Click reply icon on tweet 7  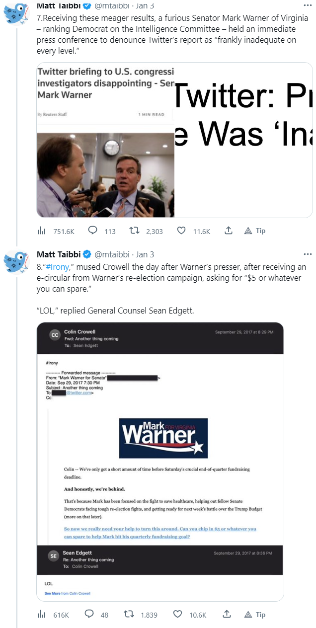tap(92, 231)
